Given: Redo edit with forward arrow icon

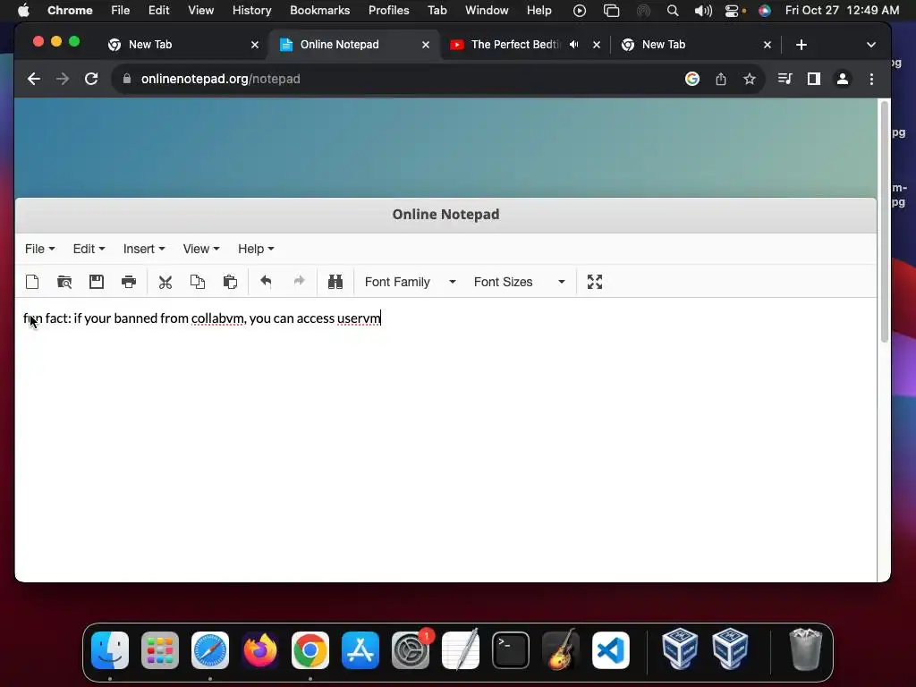Looking at the screenshot, I should (299, 282).
